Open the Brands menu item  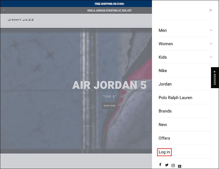[165, 111]
